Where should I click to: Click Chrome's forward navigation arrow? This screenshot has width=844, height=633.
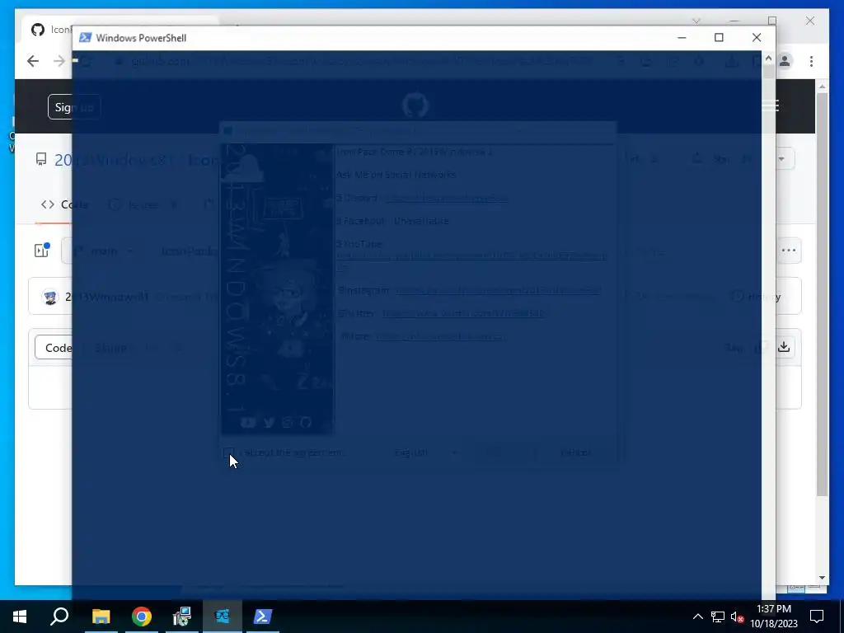coord(59,61)
